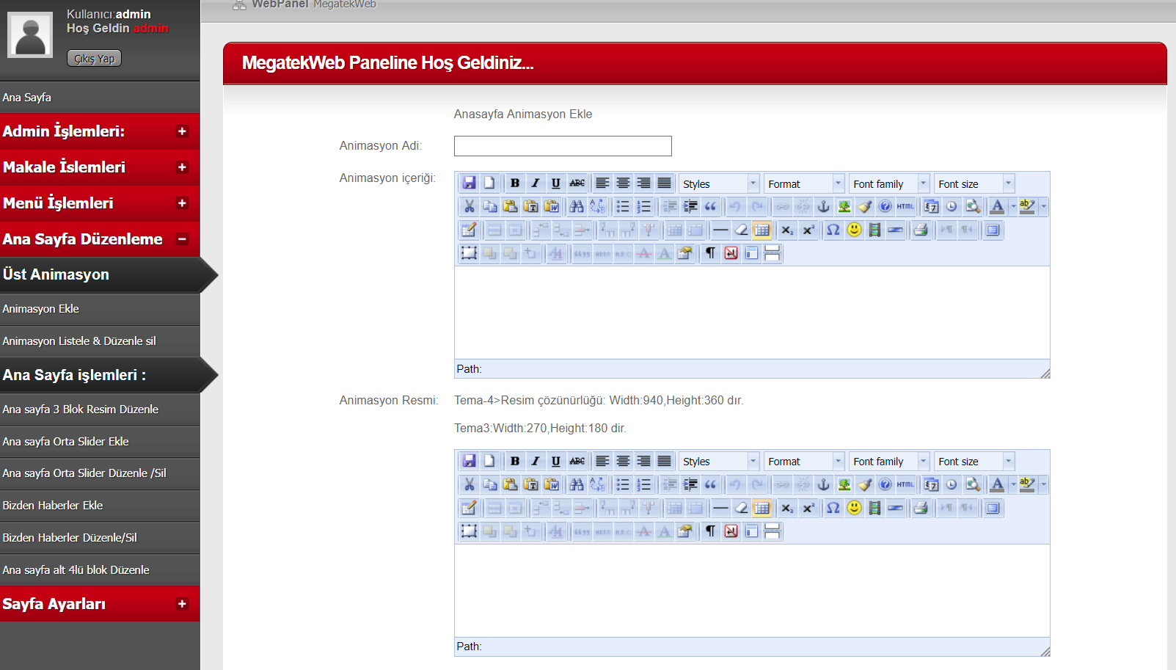Toggle italic formatting in the bottom editor
The image size is (1176, 670).
pyautogui.click(x=536, y=462)
